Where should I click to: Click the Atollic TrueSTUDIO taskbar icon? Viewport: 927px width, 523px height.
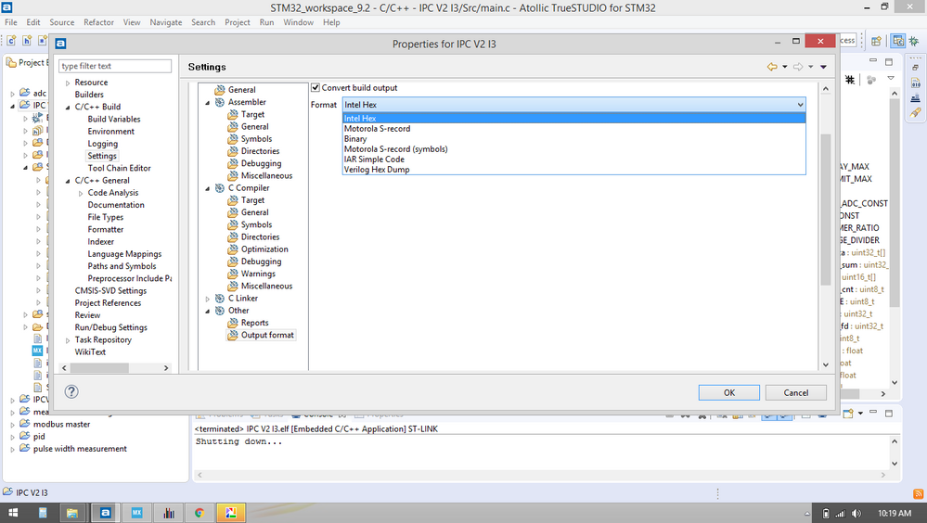105,513
